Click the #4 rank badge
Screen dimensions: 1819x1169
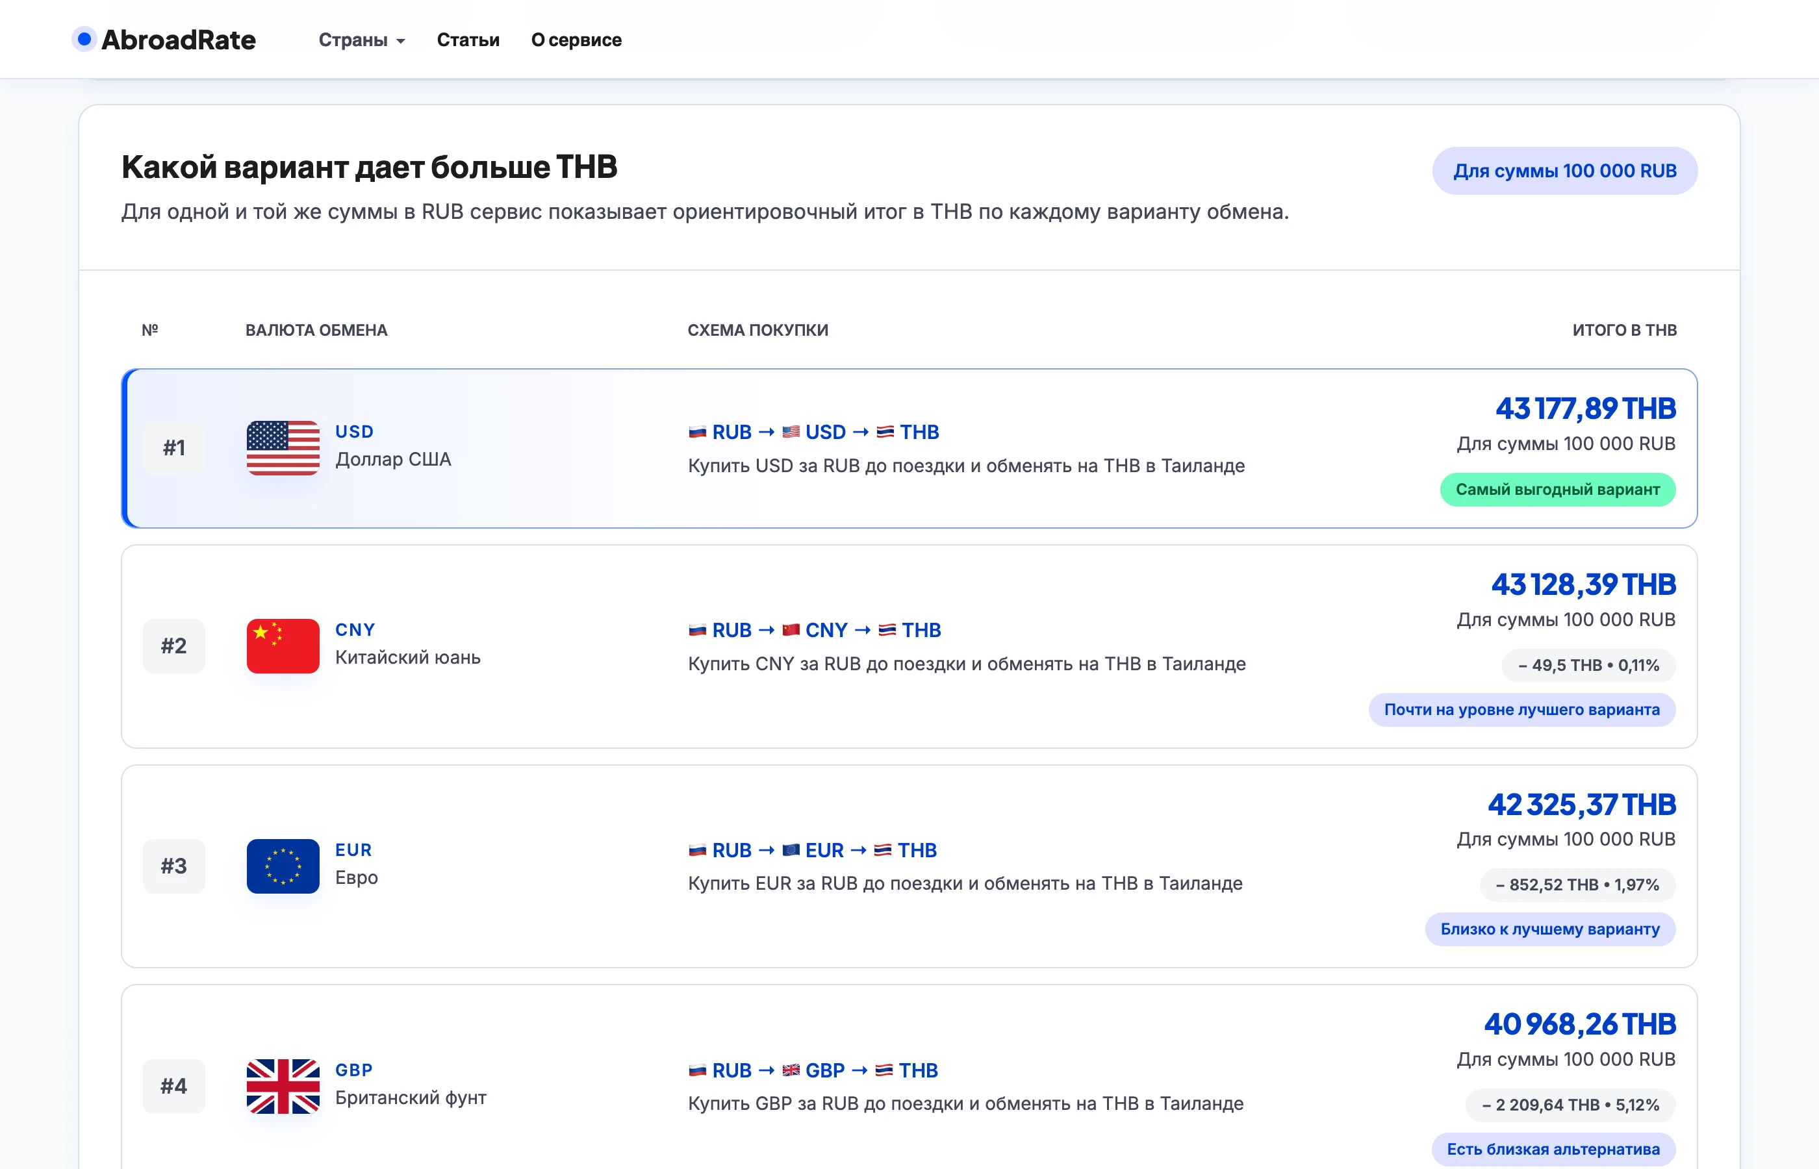[x=174, y=1087]
